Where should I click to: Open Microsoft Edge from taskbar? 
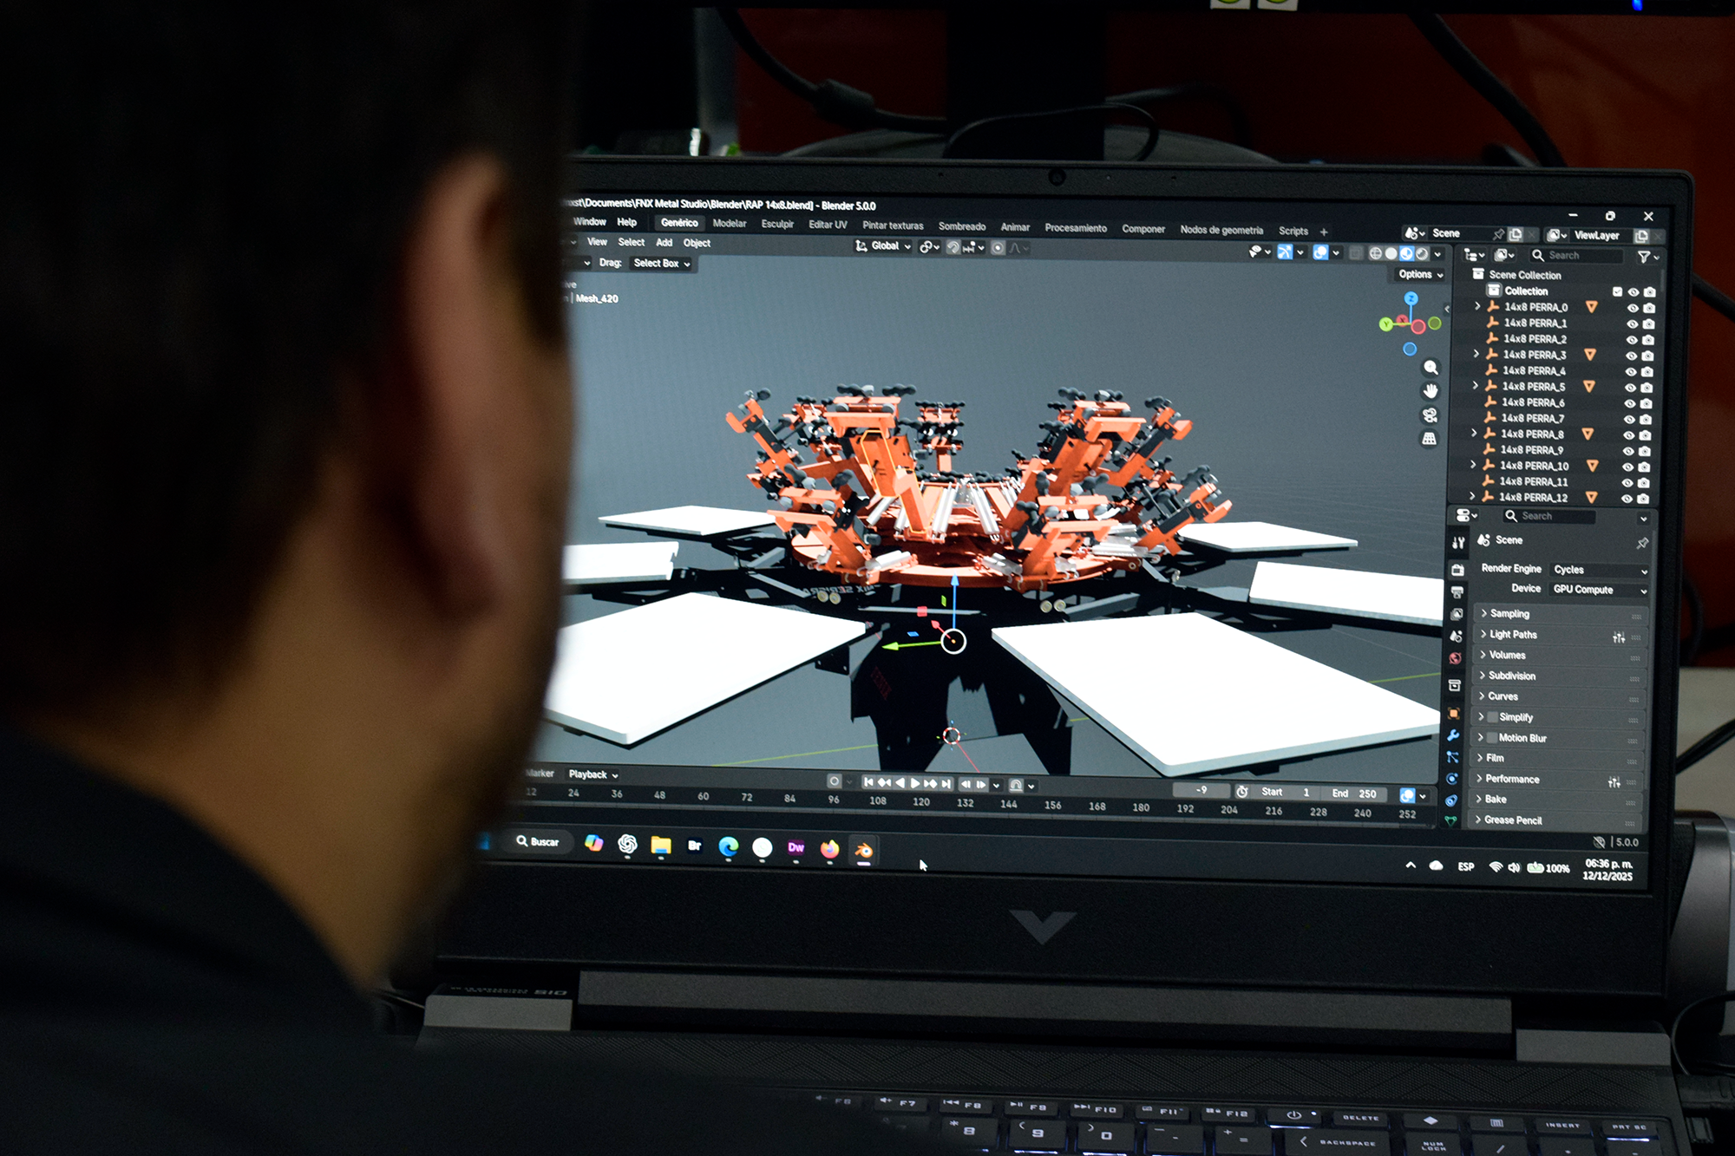pos(729,846)
